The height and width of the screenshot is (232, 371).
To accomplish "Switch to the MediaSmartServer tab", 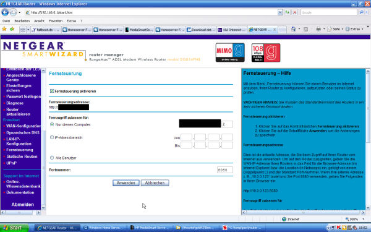I will [139, 30].
